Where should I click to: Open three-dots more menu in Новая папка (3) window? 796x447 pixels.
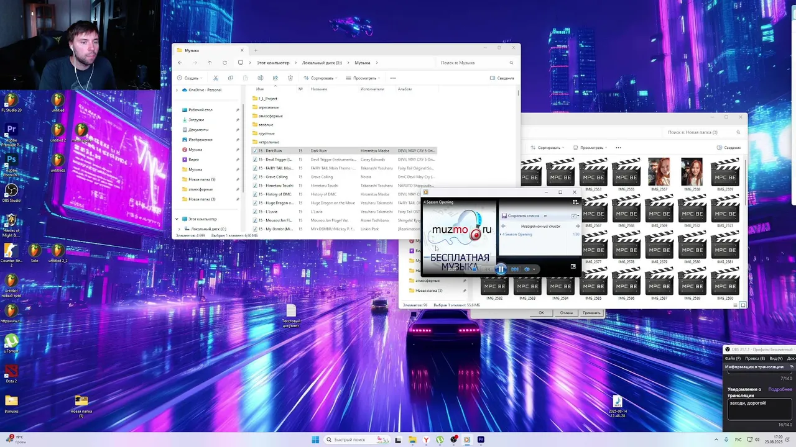(618, 148)
